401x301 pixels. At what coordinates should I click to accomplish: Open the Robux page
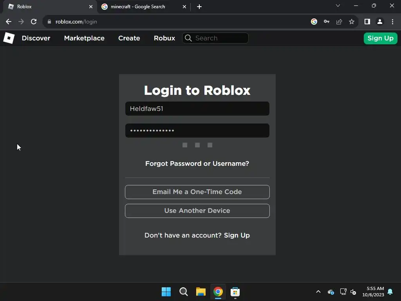(164, 38)
